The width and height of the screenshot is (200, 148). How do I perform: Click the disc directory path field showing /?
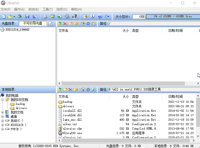pyautogui.click(x=154, y=24)
